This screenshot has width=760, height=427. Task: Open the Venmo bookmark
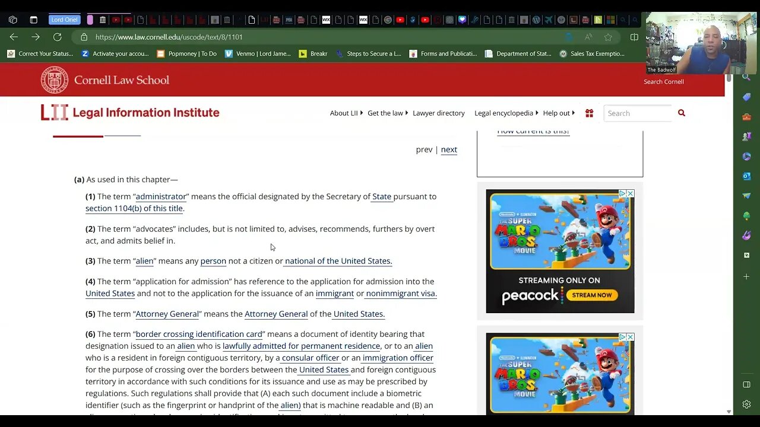(x=258, y=53)
